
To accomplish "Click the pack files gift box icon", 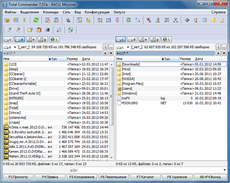I will click(39, 30).
